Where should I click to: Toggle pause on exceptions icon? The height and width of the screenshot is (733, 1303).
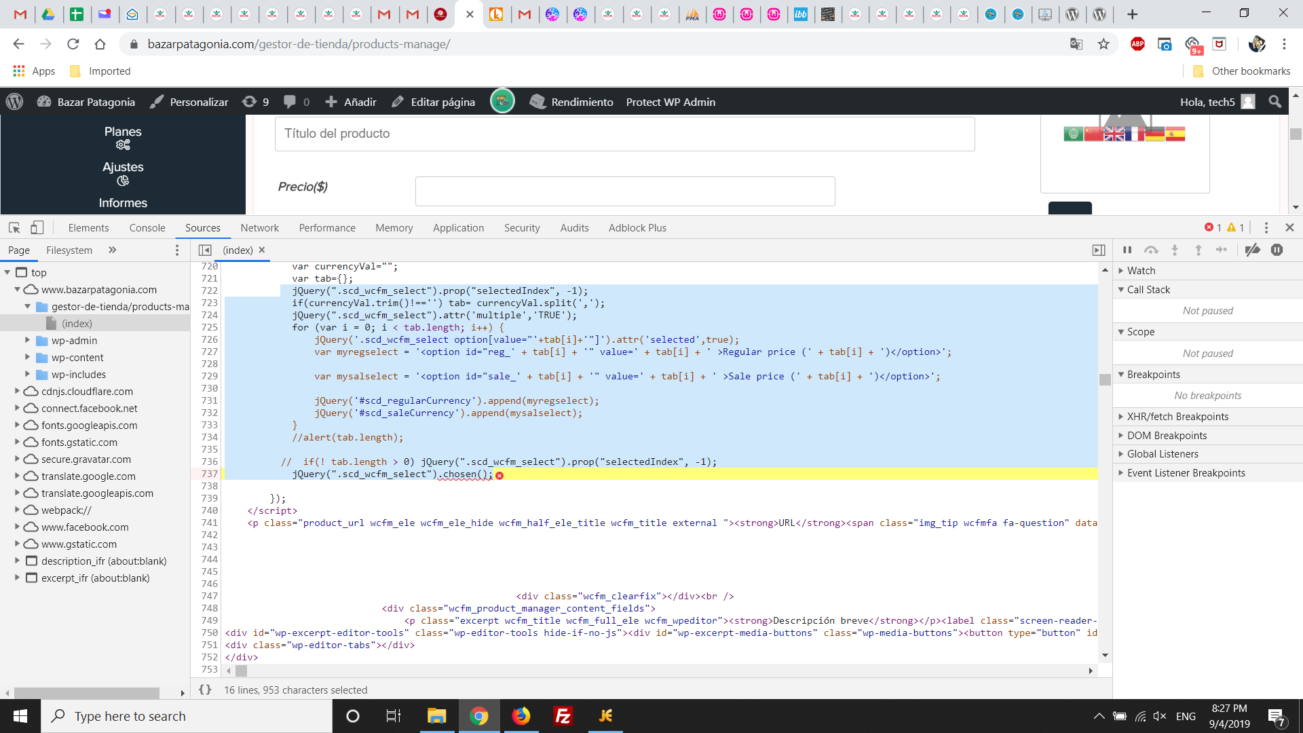pyautogui.click(x=1277, y=250)
